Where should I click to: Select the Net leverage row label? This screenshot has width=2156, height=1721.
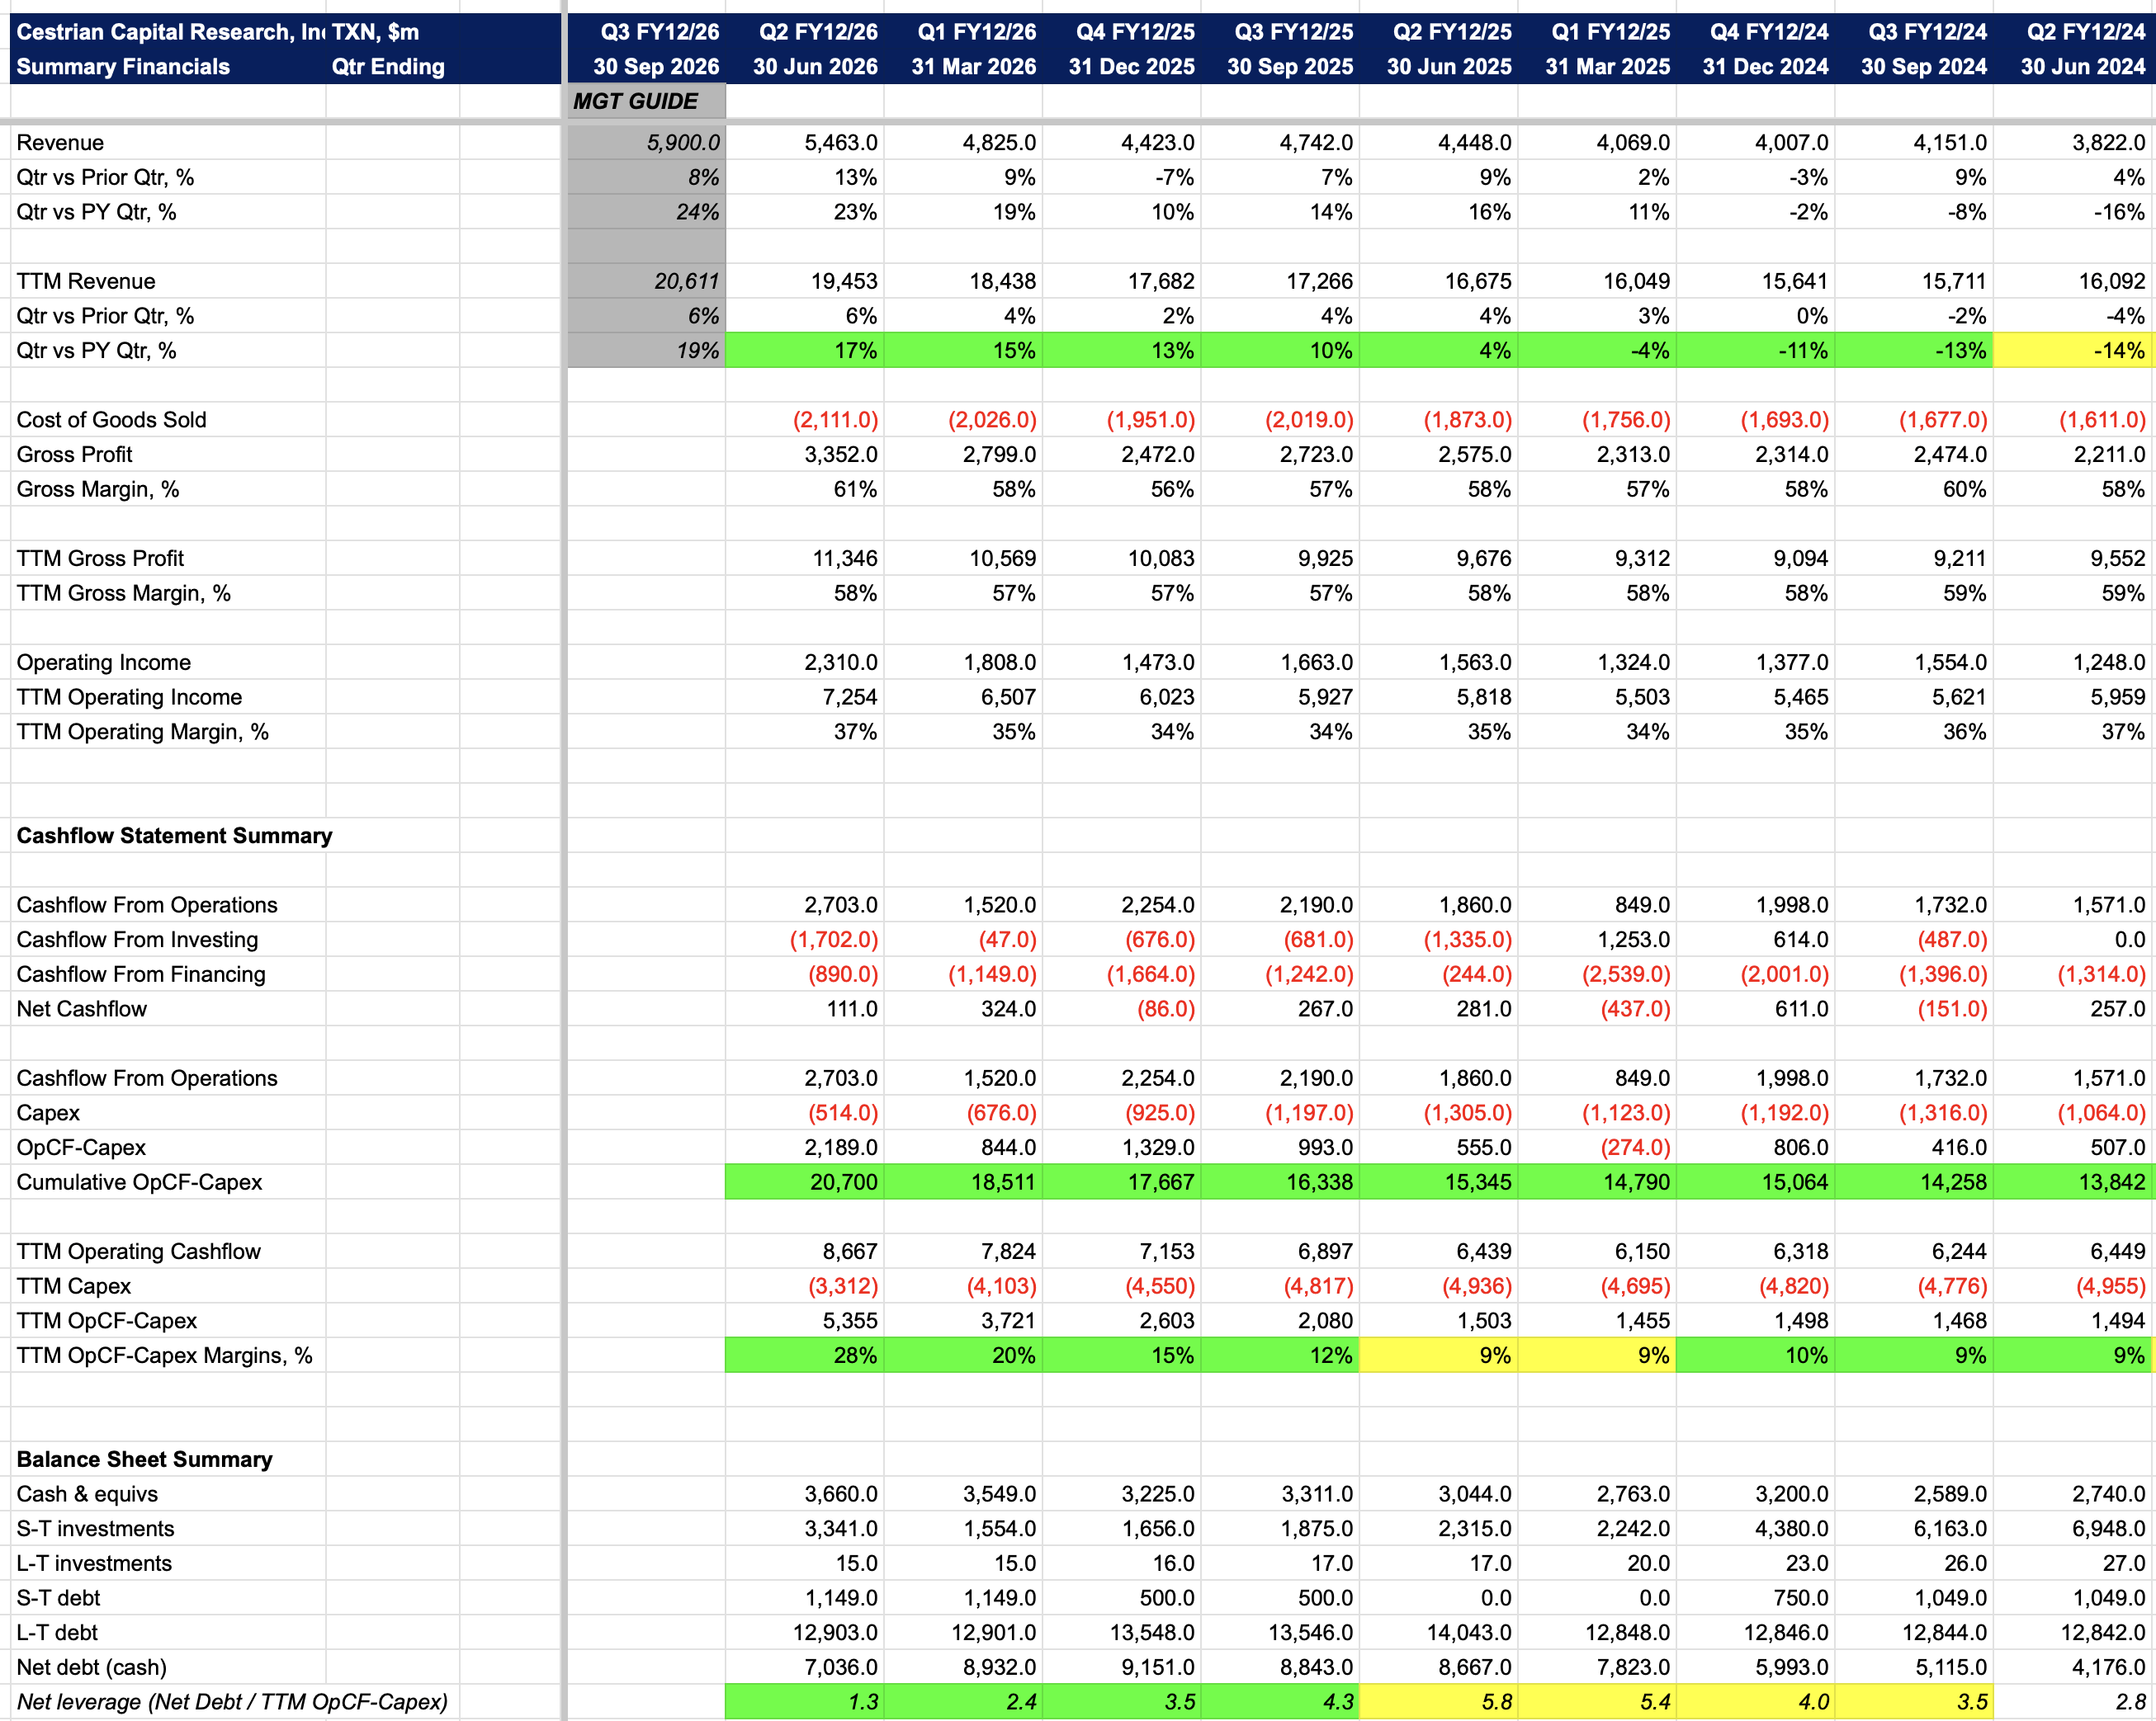(x=232, y=1701)
